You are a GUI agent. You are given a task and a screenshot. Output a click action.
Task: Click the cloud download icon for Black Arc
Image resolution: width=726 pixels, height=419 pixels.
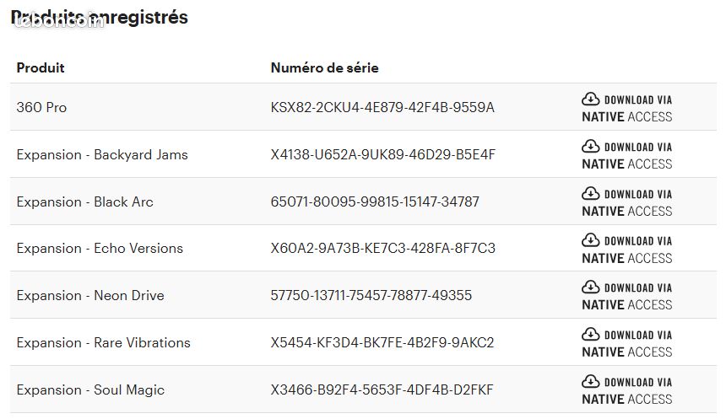coord(590,194)
